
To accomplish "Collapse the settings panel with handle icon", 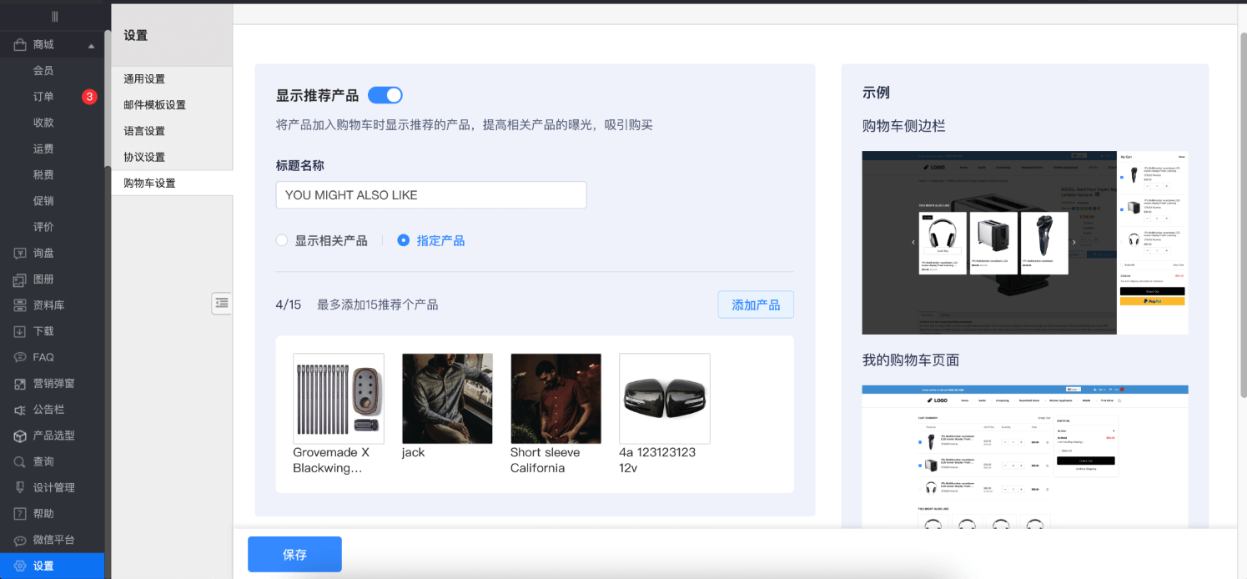I will (x=221, y=304).
